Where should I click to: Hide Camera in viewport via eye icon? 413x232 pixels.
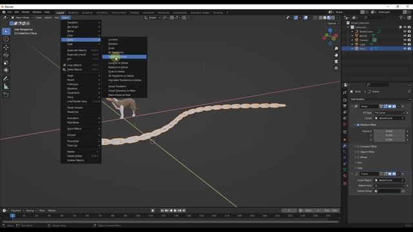[x=405, y=40]
